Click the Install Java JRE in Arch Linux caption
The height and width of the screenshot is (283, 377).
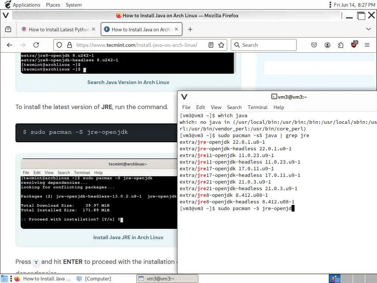128,238
